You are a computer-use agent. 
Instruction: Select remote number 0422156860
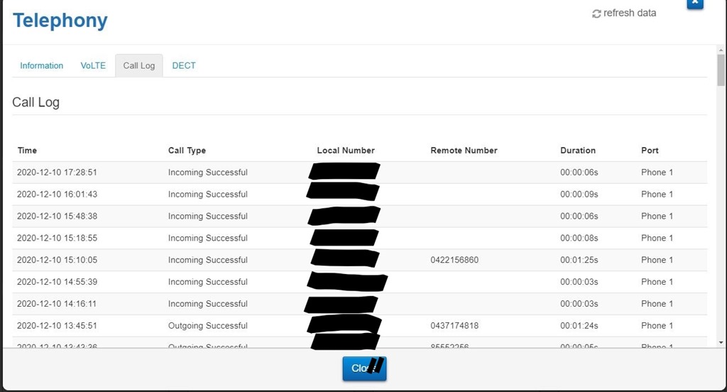[x=454, y=260]
